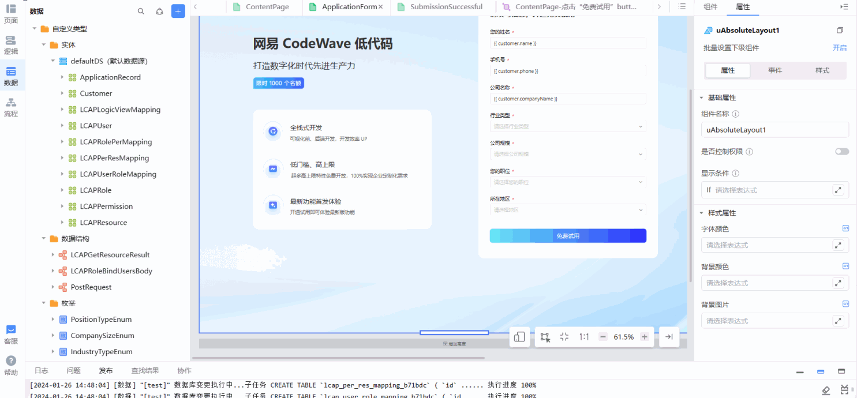Select the 样式 segment tab

822,70
